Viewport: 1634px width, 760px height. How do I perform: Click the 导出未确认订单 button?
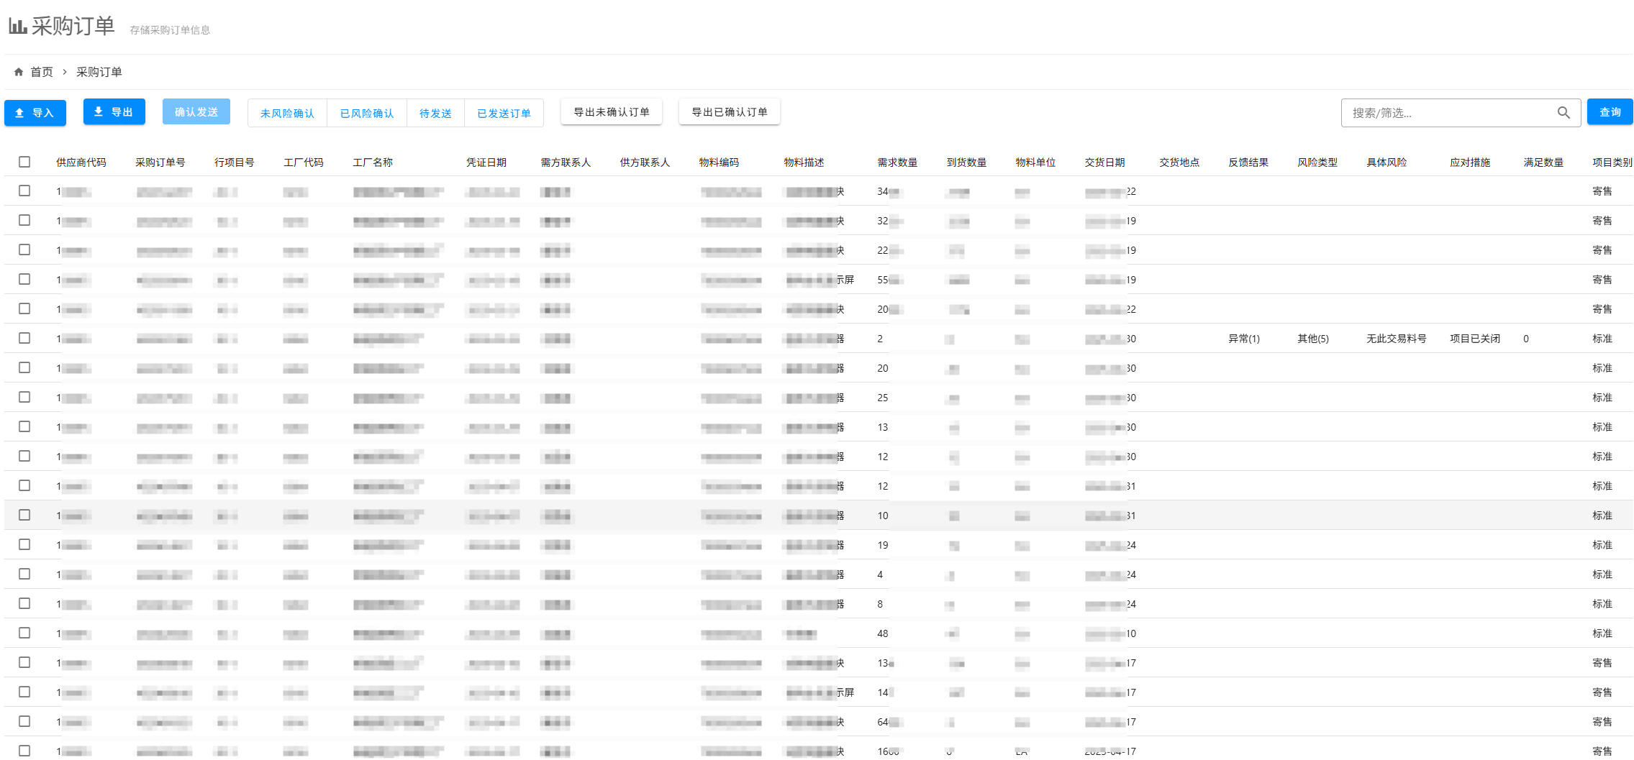(611, 112)
